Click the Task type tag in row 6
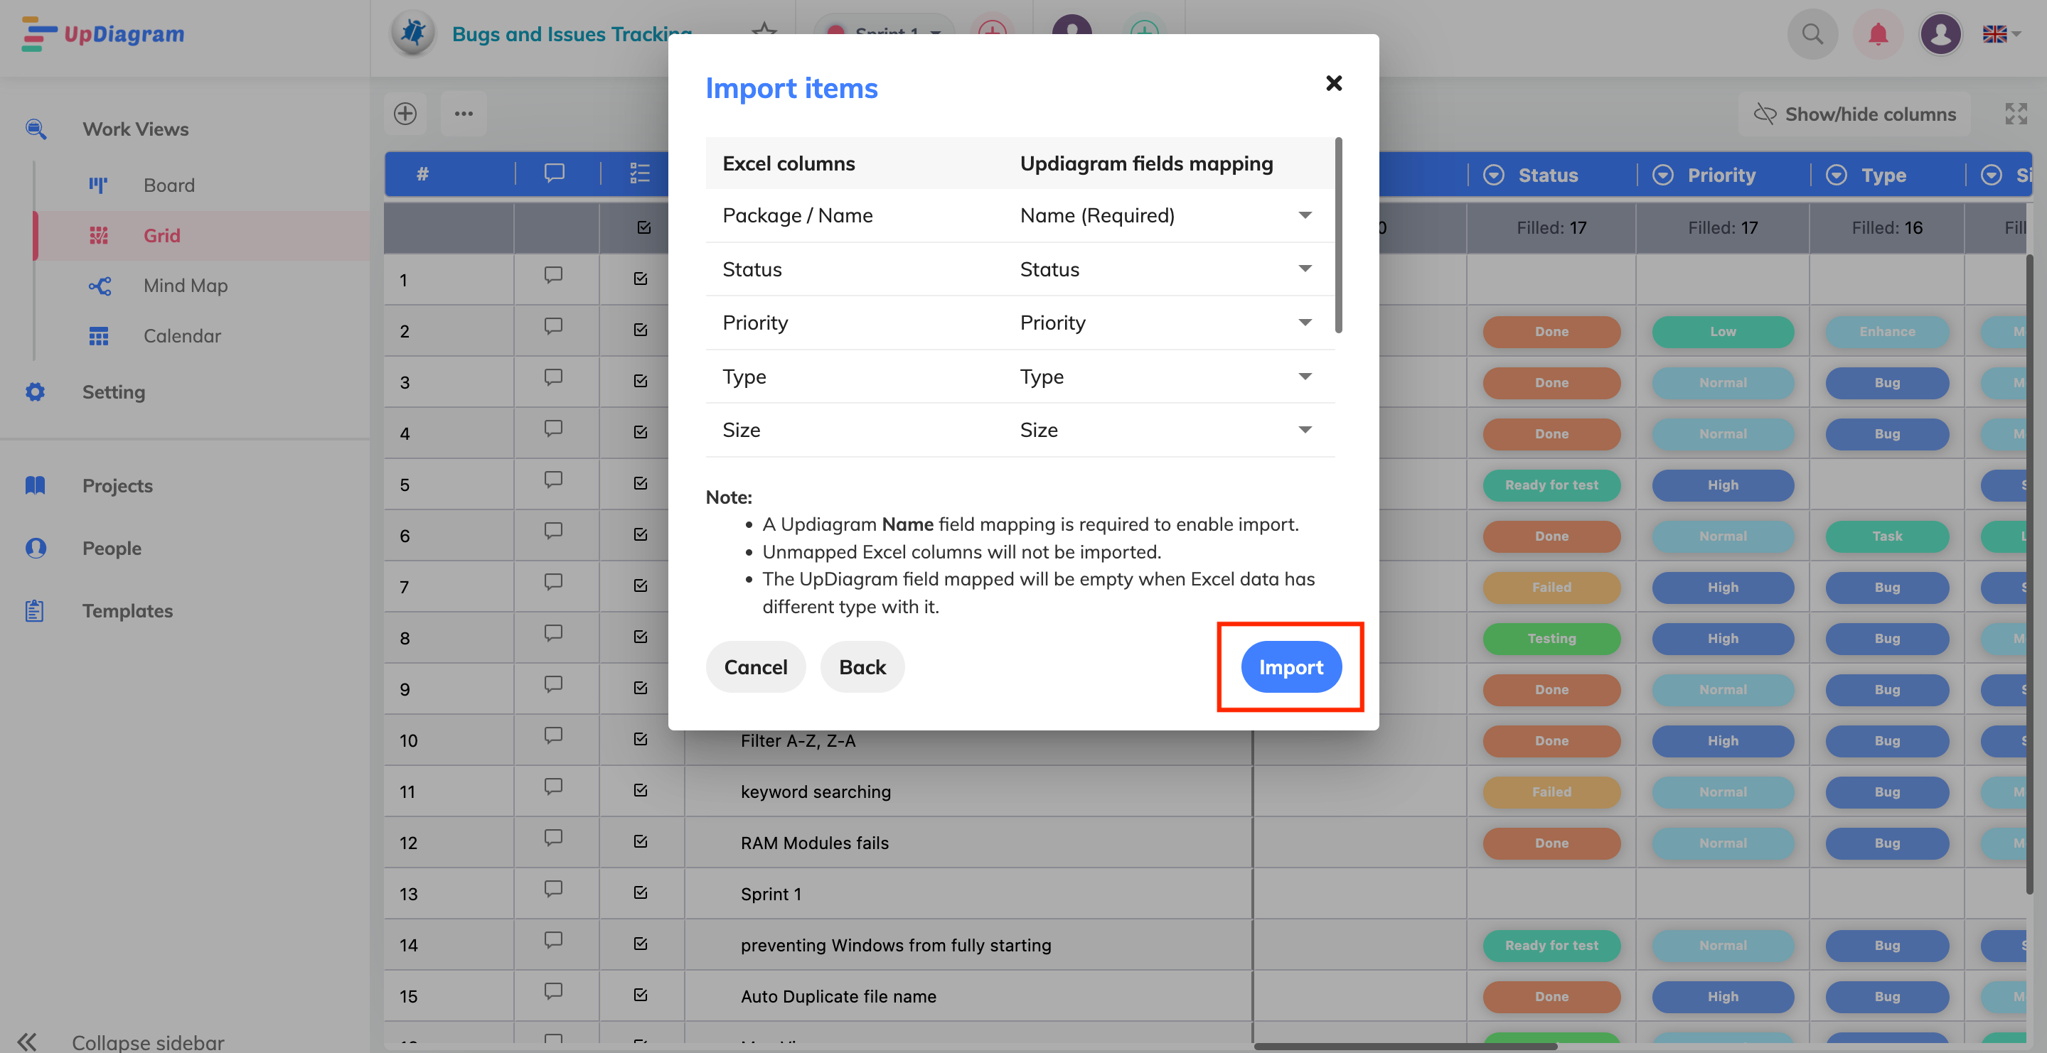This screenshot has width=2047, height=1053. (1886, 536)
